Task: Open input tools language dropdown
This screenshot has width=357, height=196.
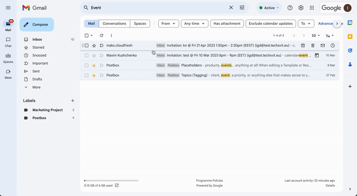Action: (x=329, y=36)
